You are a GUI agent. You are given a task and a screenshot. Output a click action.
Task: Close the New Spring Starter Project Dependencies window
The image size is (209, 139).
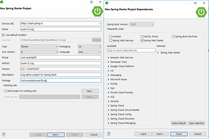[204, 3]
